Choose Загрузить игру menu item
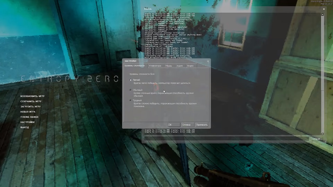Screen dimensions: 333x187 (30, 107)
